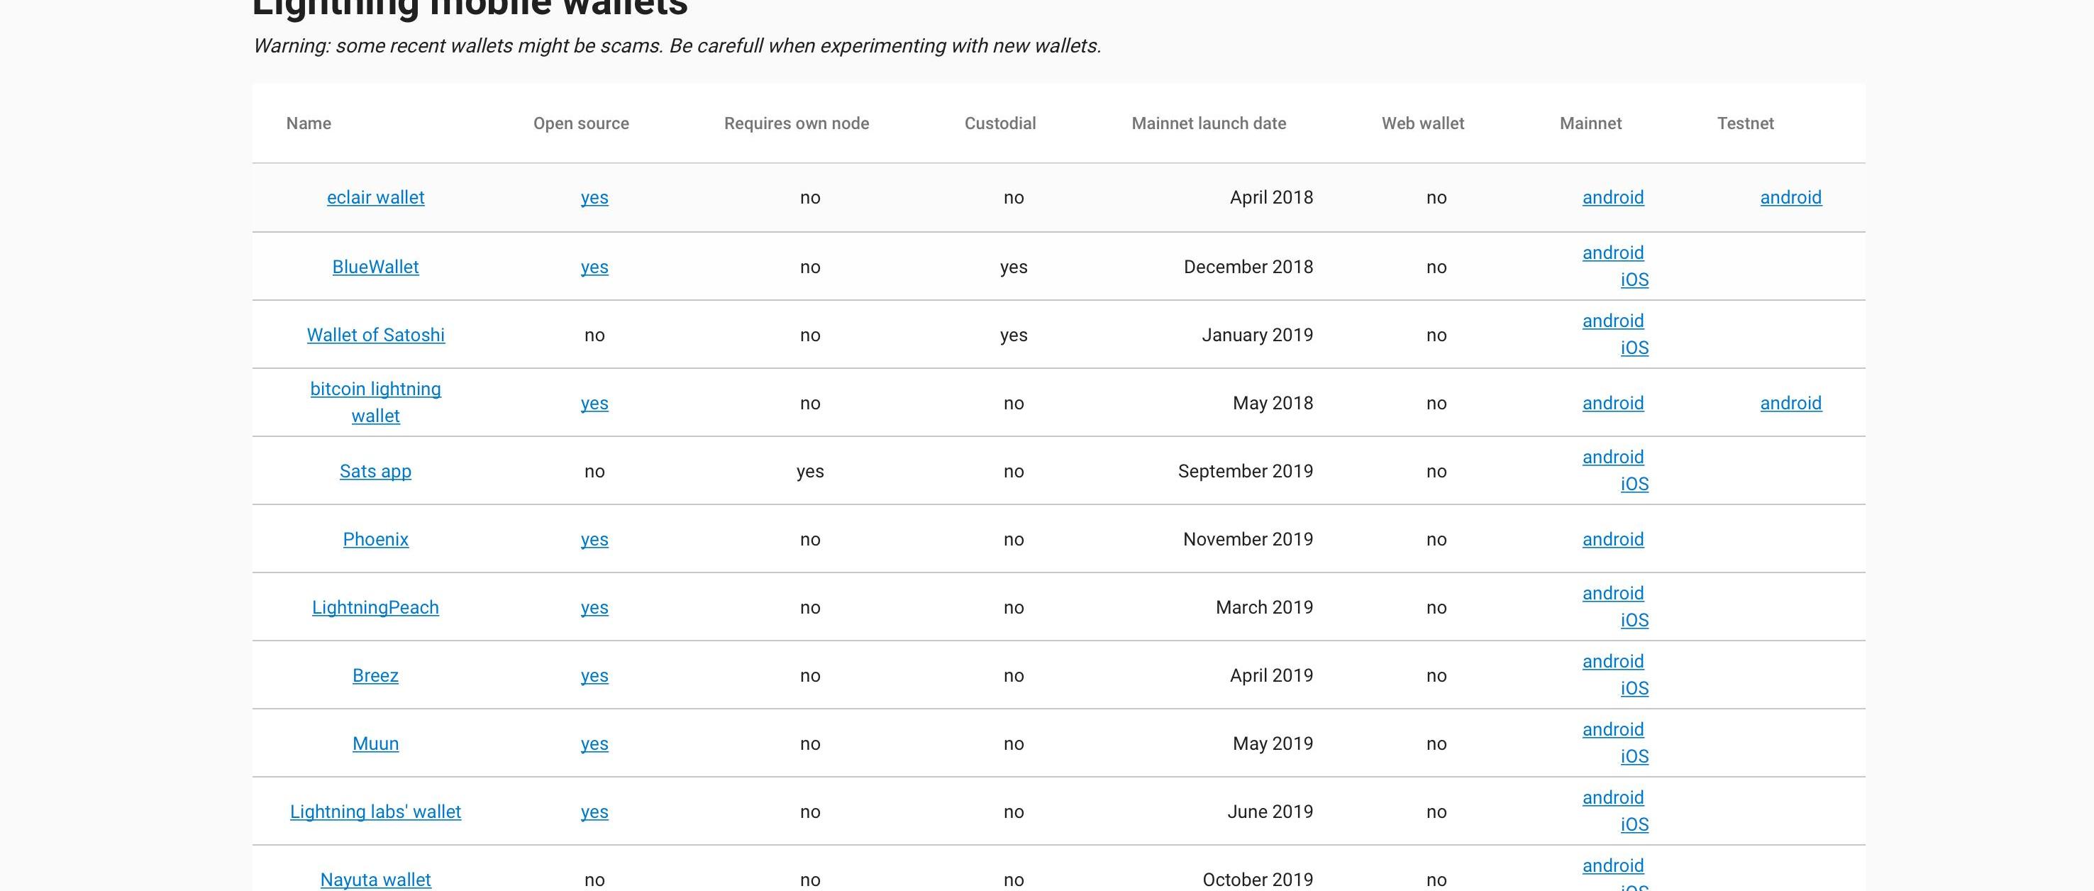Viewport: 2094px width, 891px height.
Task: Open eclair wallet open source 'yes' link
Action: (x=594, y=197)
